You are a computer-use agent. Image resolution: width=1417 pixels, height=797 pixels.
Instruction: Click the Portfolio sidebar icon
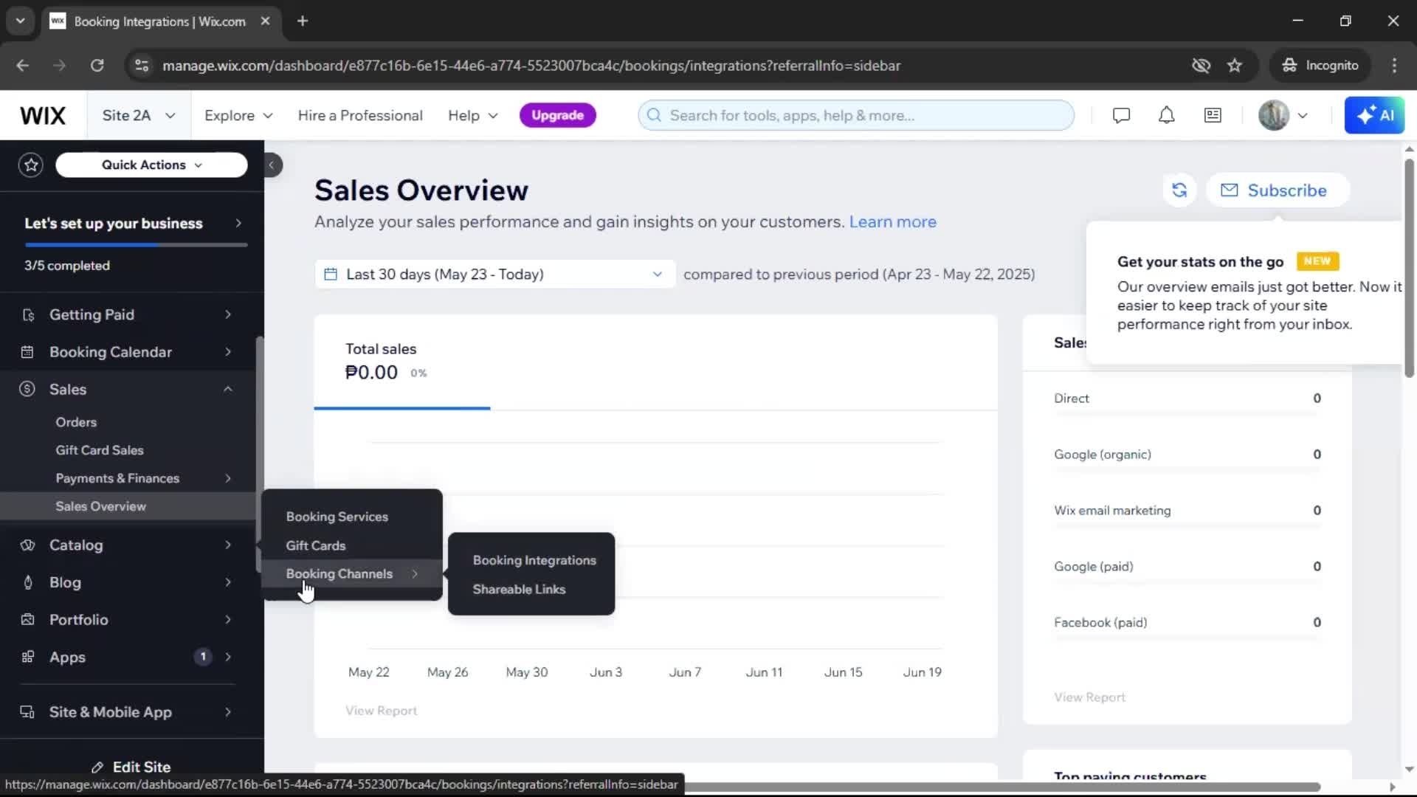[27, 620]
